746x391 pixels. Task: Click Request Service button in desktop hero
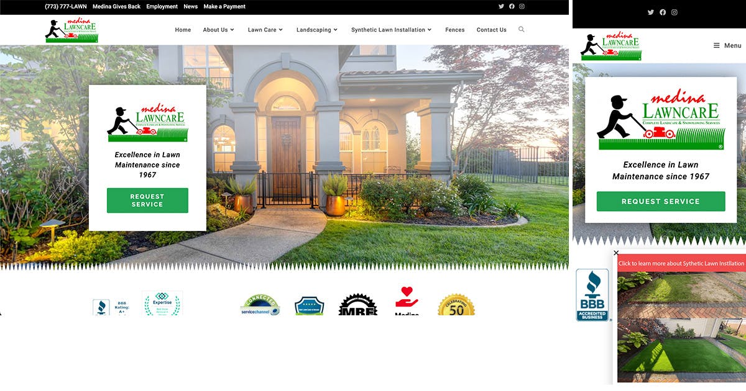tap(147, 200)
